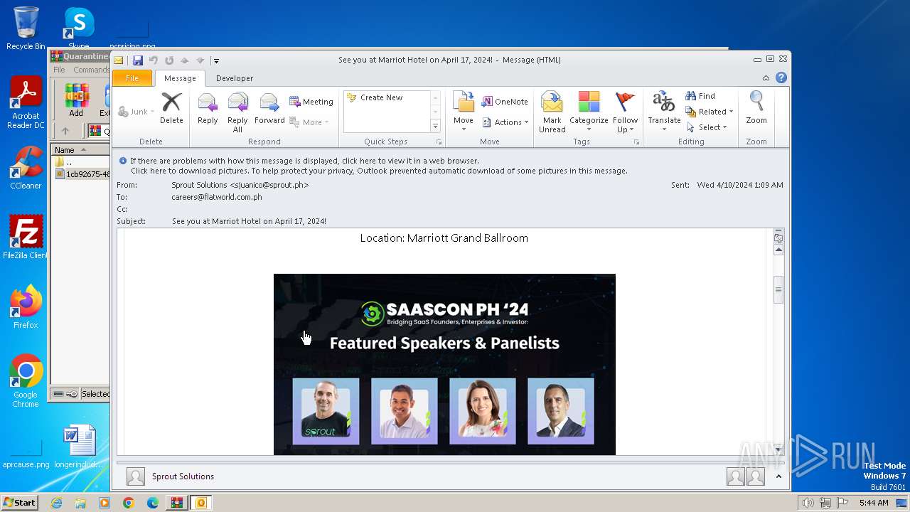Open the Quick Steps dialog launcher
Image resolution: width=910 pixels, height=512 pixels.
point(439,142)
